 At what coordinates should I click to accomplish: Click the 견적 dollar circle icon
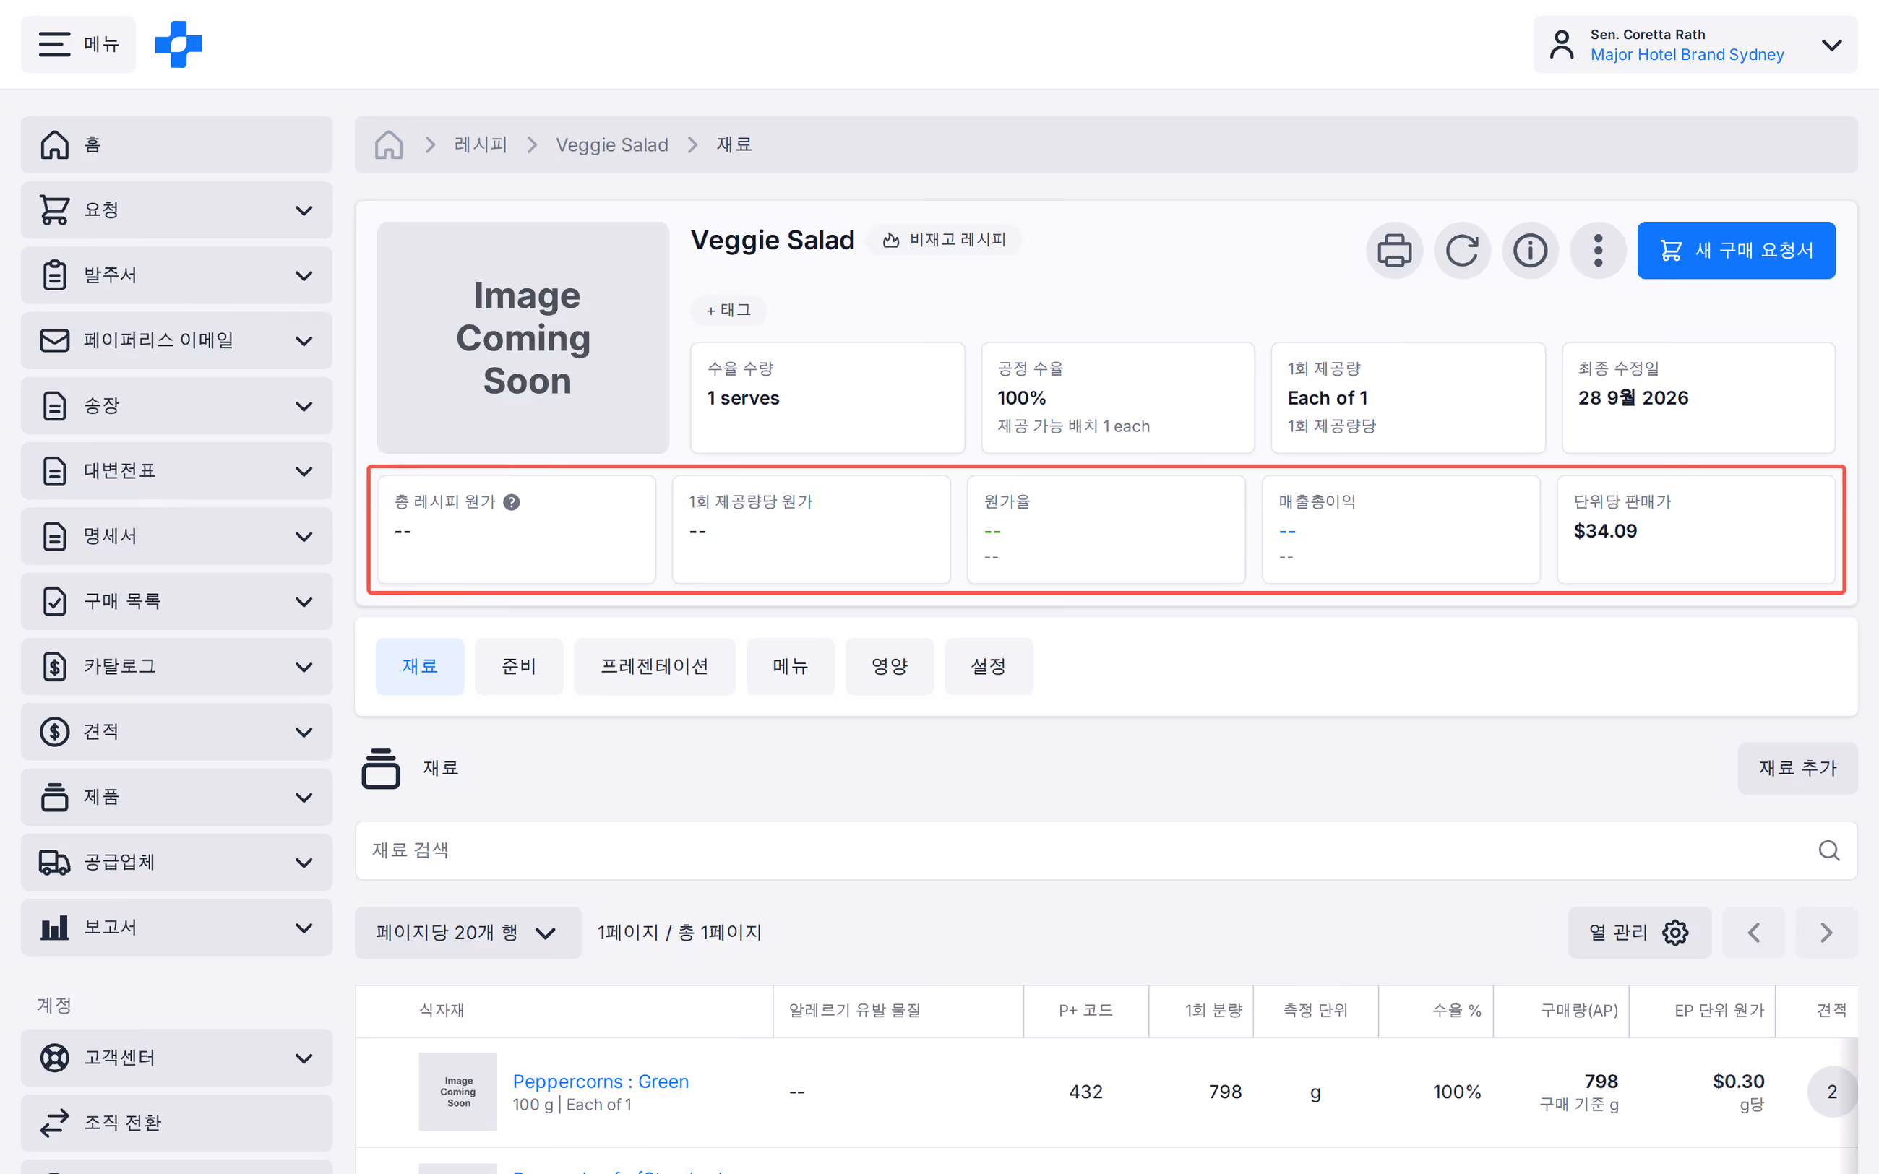click(x=54, y=731)
